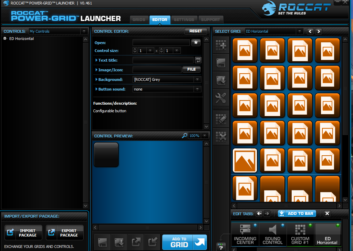The width and height of the screenshot is (353, 251).
Task: Move tab right with Edit Tabs arrow
Action: point(267,213)
